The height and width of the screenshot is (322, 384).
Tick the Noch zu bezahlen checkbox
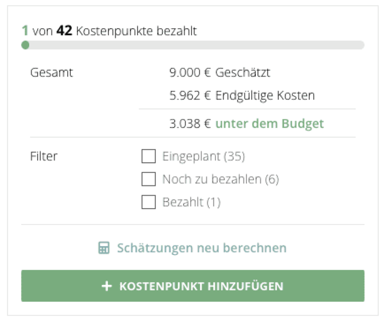[x=148, y=179]
